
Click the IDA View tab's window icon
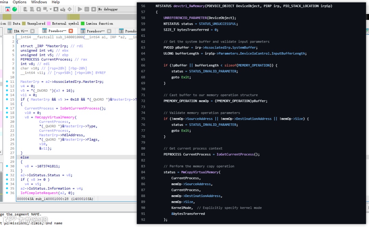pyautogui.click(x=10, y=31)
